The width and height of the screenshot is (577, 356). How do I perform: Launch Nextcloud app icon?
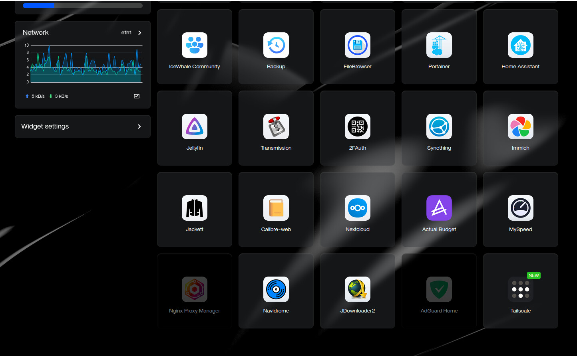[357, 208]
